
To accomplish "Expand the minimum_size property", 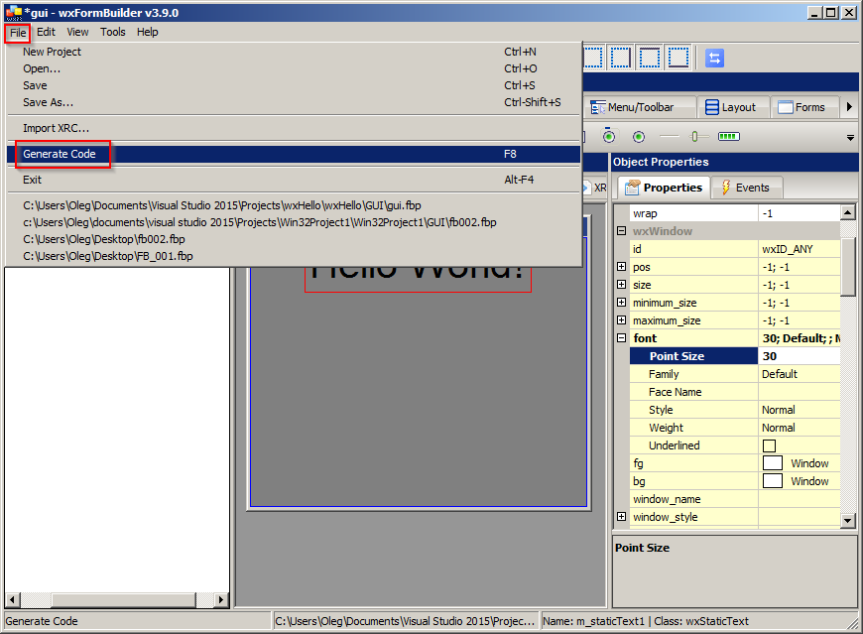I will coord(621,303).
